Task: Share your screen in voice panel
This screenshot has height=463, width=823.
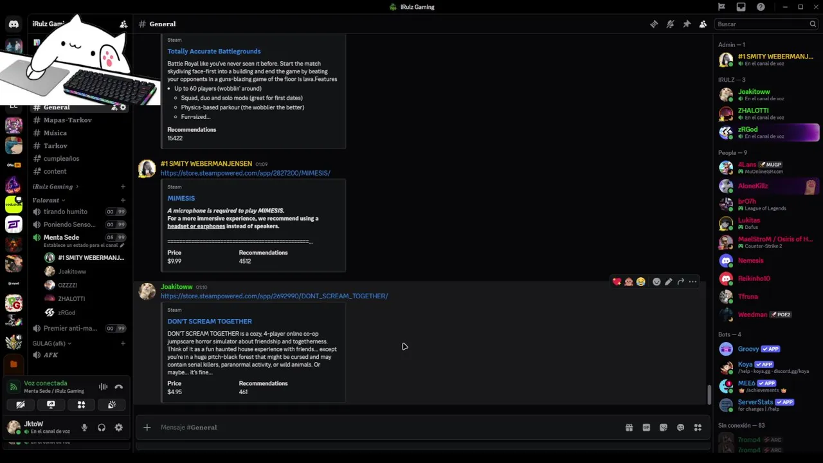Action: (51, 404)
